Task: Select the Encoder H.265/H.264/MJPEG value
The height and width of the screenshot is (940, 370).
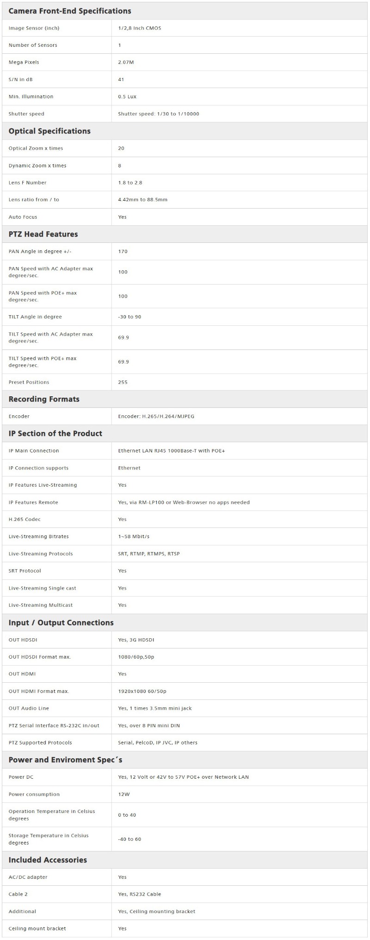Action: point(156,416)
